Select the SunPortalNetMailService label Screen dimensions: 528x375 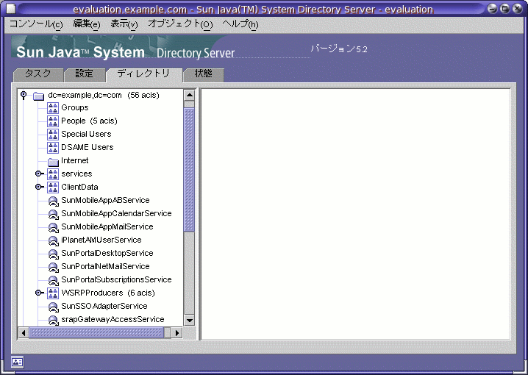click(x=105, y=266)
